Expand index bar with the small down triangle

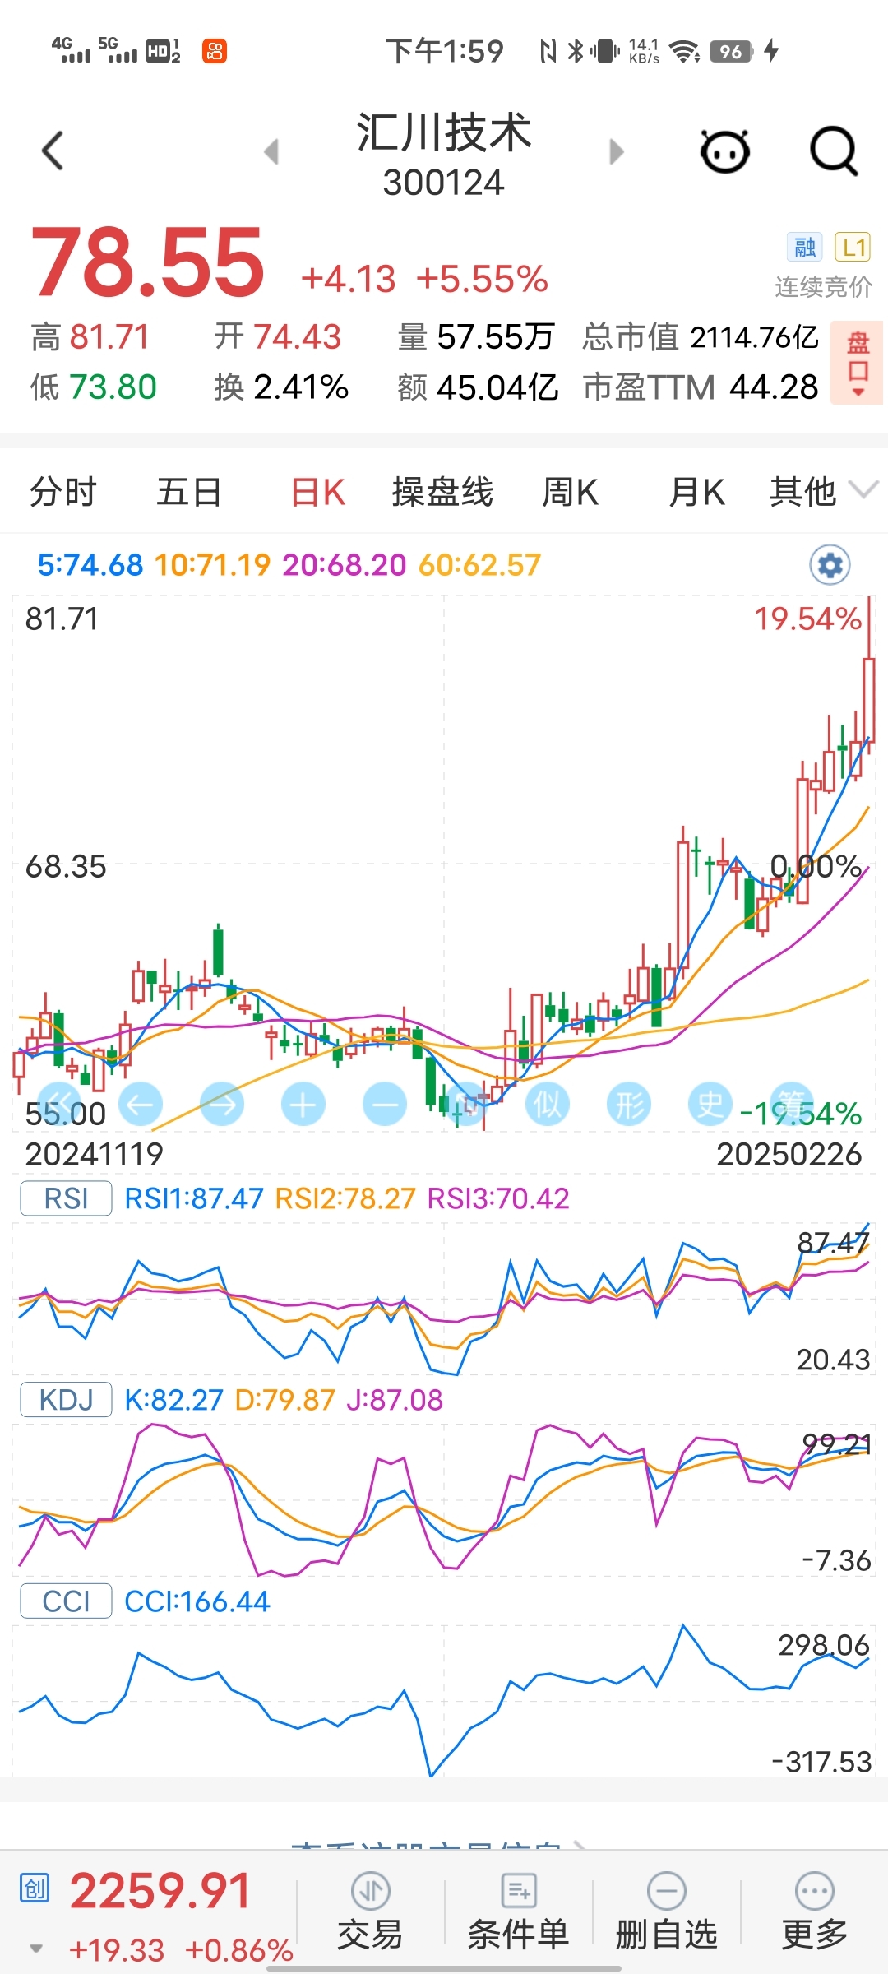pyautogui.click(x=36, y=1949)
